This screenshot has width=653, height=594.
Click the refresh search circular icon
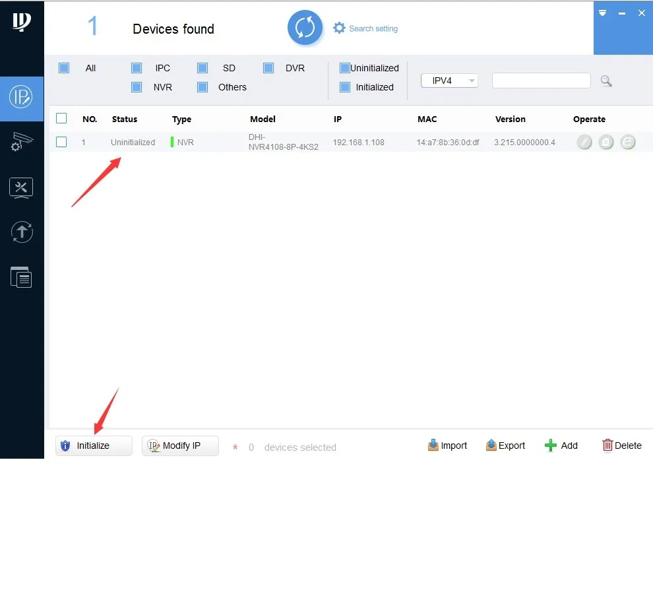click(305, 28)
